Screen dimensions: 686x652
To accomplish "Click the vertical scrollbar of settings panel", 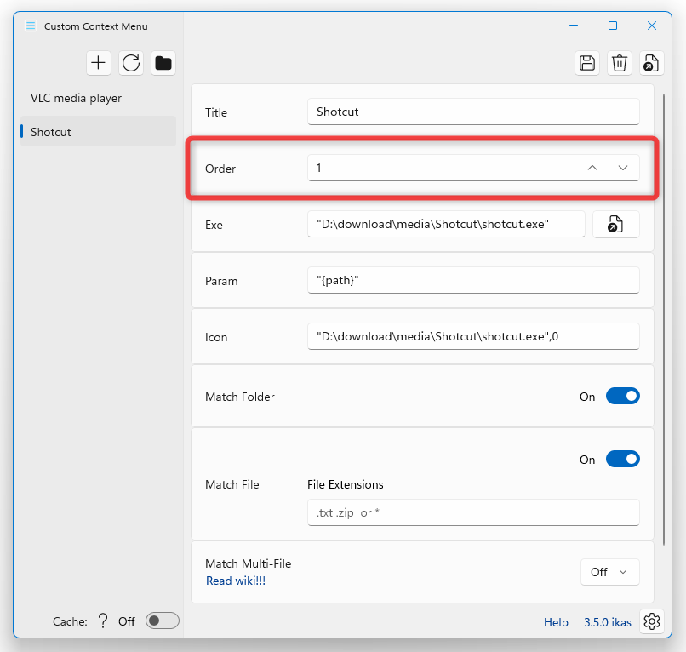I will [x=664, y=319].
